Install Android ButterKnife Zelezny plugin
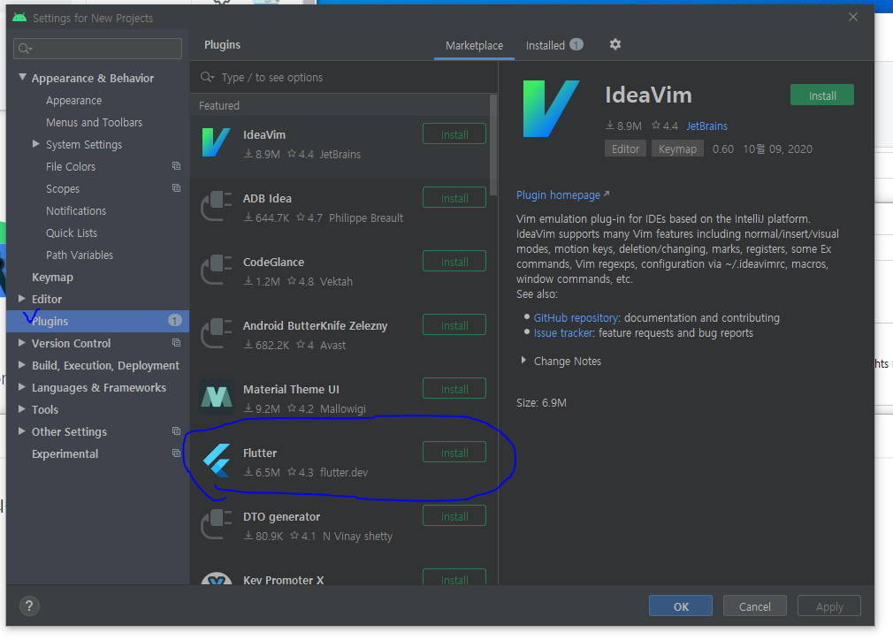The width and height of the screenshot is (893, 640). (454, 325)
